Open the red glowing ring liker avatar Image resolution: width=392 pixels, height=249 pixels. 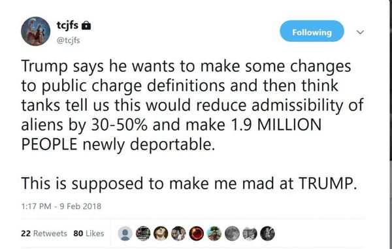click(x=197, y=233)
